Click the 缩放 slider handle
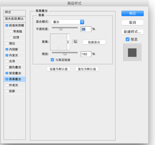Image resolution: width=155 pixels, height=145 pixels. (65, 53)
